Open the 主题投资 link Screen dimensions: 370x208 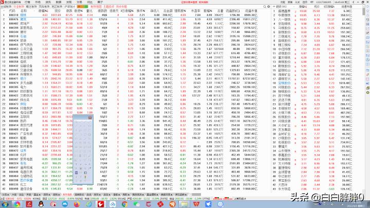point(108,7)
